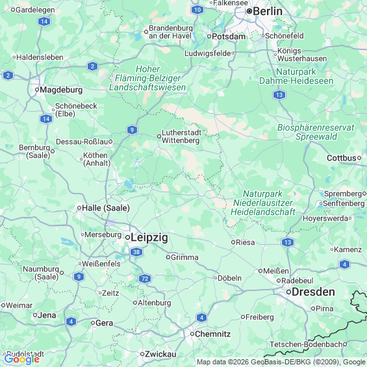367x367 pixels.
Task: Click the Dresden city marker
Action: pyautogui.click(x=288, y=292)
